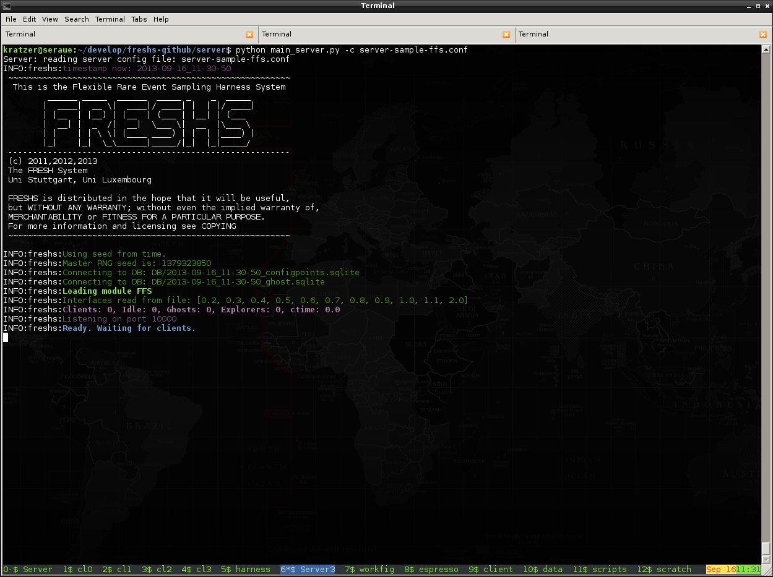This screenshot has height=577, width=773.
Task: Click the terminal window menu icon in title bar
Action: click(x=6, y=6)
